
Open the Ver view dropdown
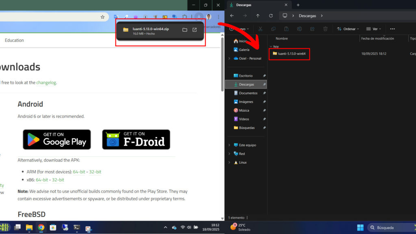[x=374, y=29]
